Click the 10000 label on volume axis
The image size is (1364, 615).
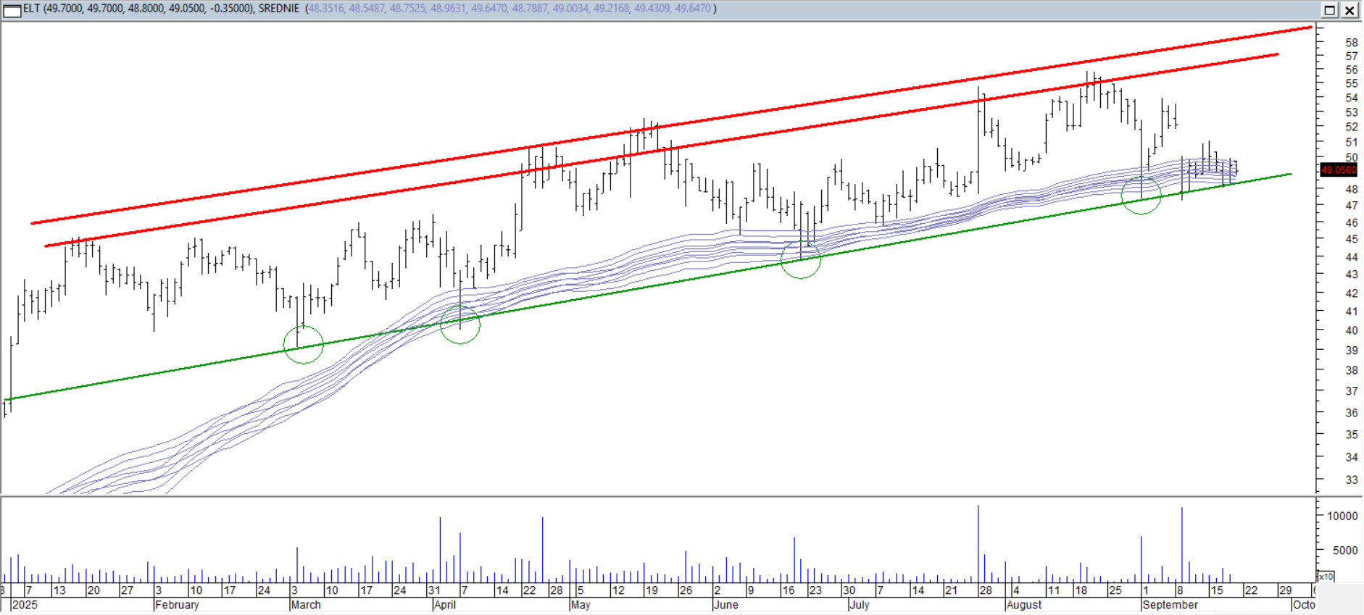point(1342,516)
